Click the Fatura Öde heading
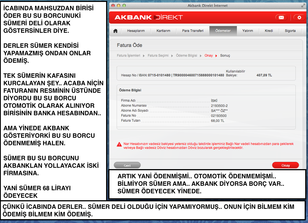The image size is (308, 223). click(x=129, y=45)
